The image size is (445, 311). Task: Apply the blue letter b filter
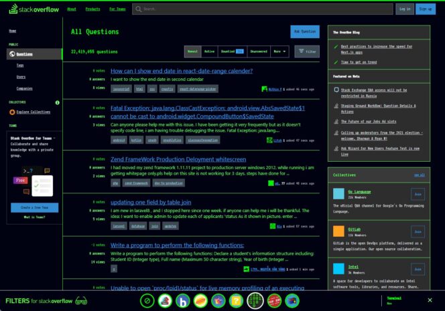183,301
